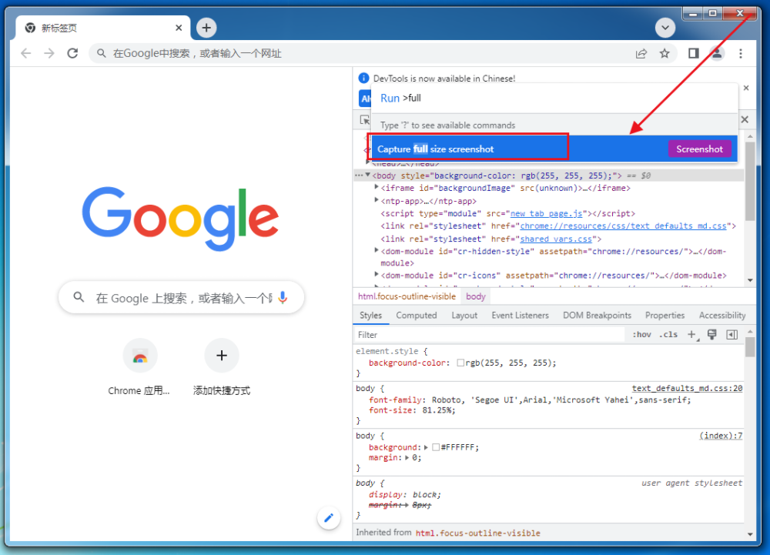Open the Properties tab
This screenshot has width=770, height=555.
pyautogui.click(x=665, y=316)
